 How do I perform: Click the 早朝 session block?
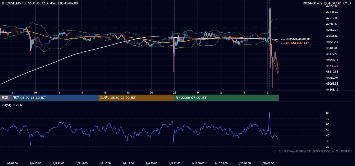(x=6, y=98)
